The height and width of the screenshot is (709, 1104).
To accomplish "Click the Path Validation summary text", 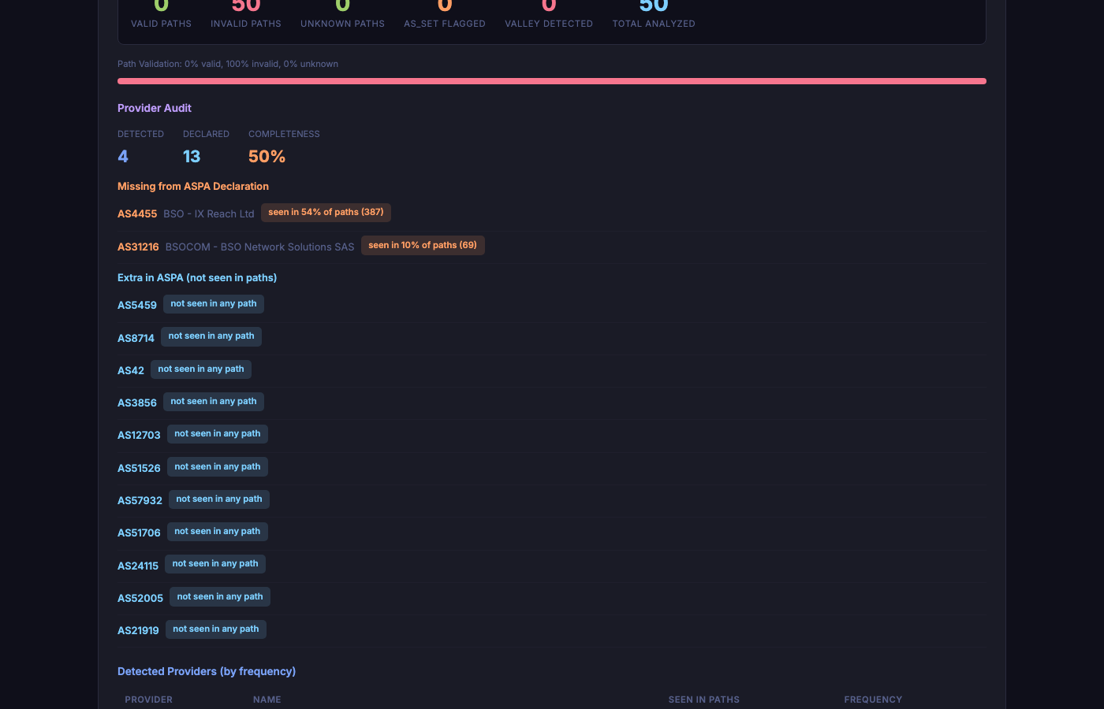I will click(228, 64).
